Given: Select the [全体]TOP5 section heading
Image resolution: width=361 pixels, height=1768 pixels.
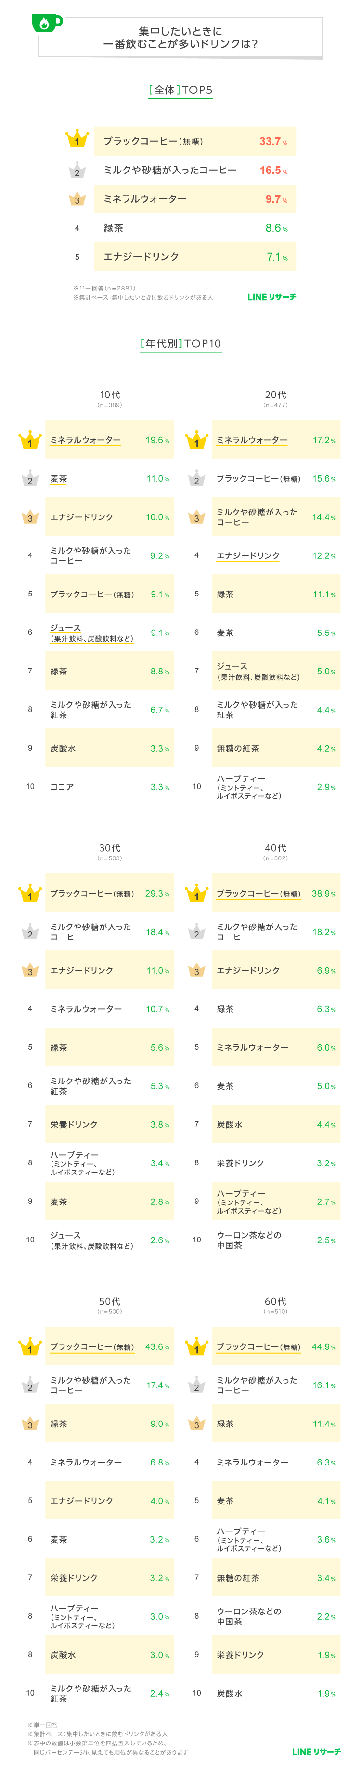Looking at the screenshot, I should pyautogui.click(x=180, y=90).
